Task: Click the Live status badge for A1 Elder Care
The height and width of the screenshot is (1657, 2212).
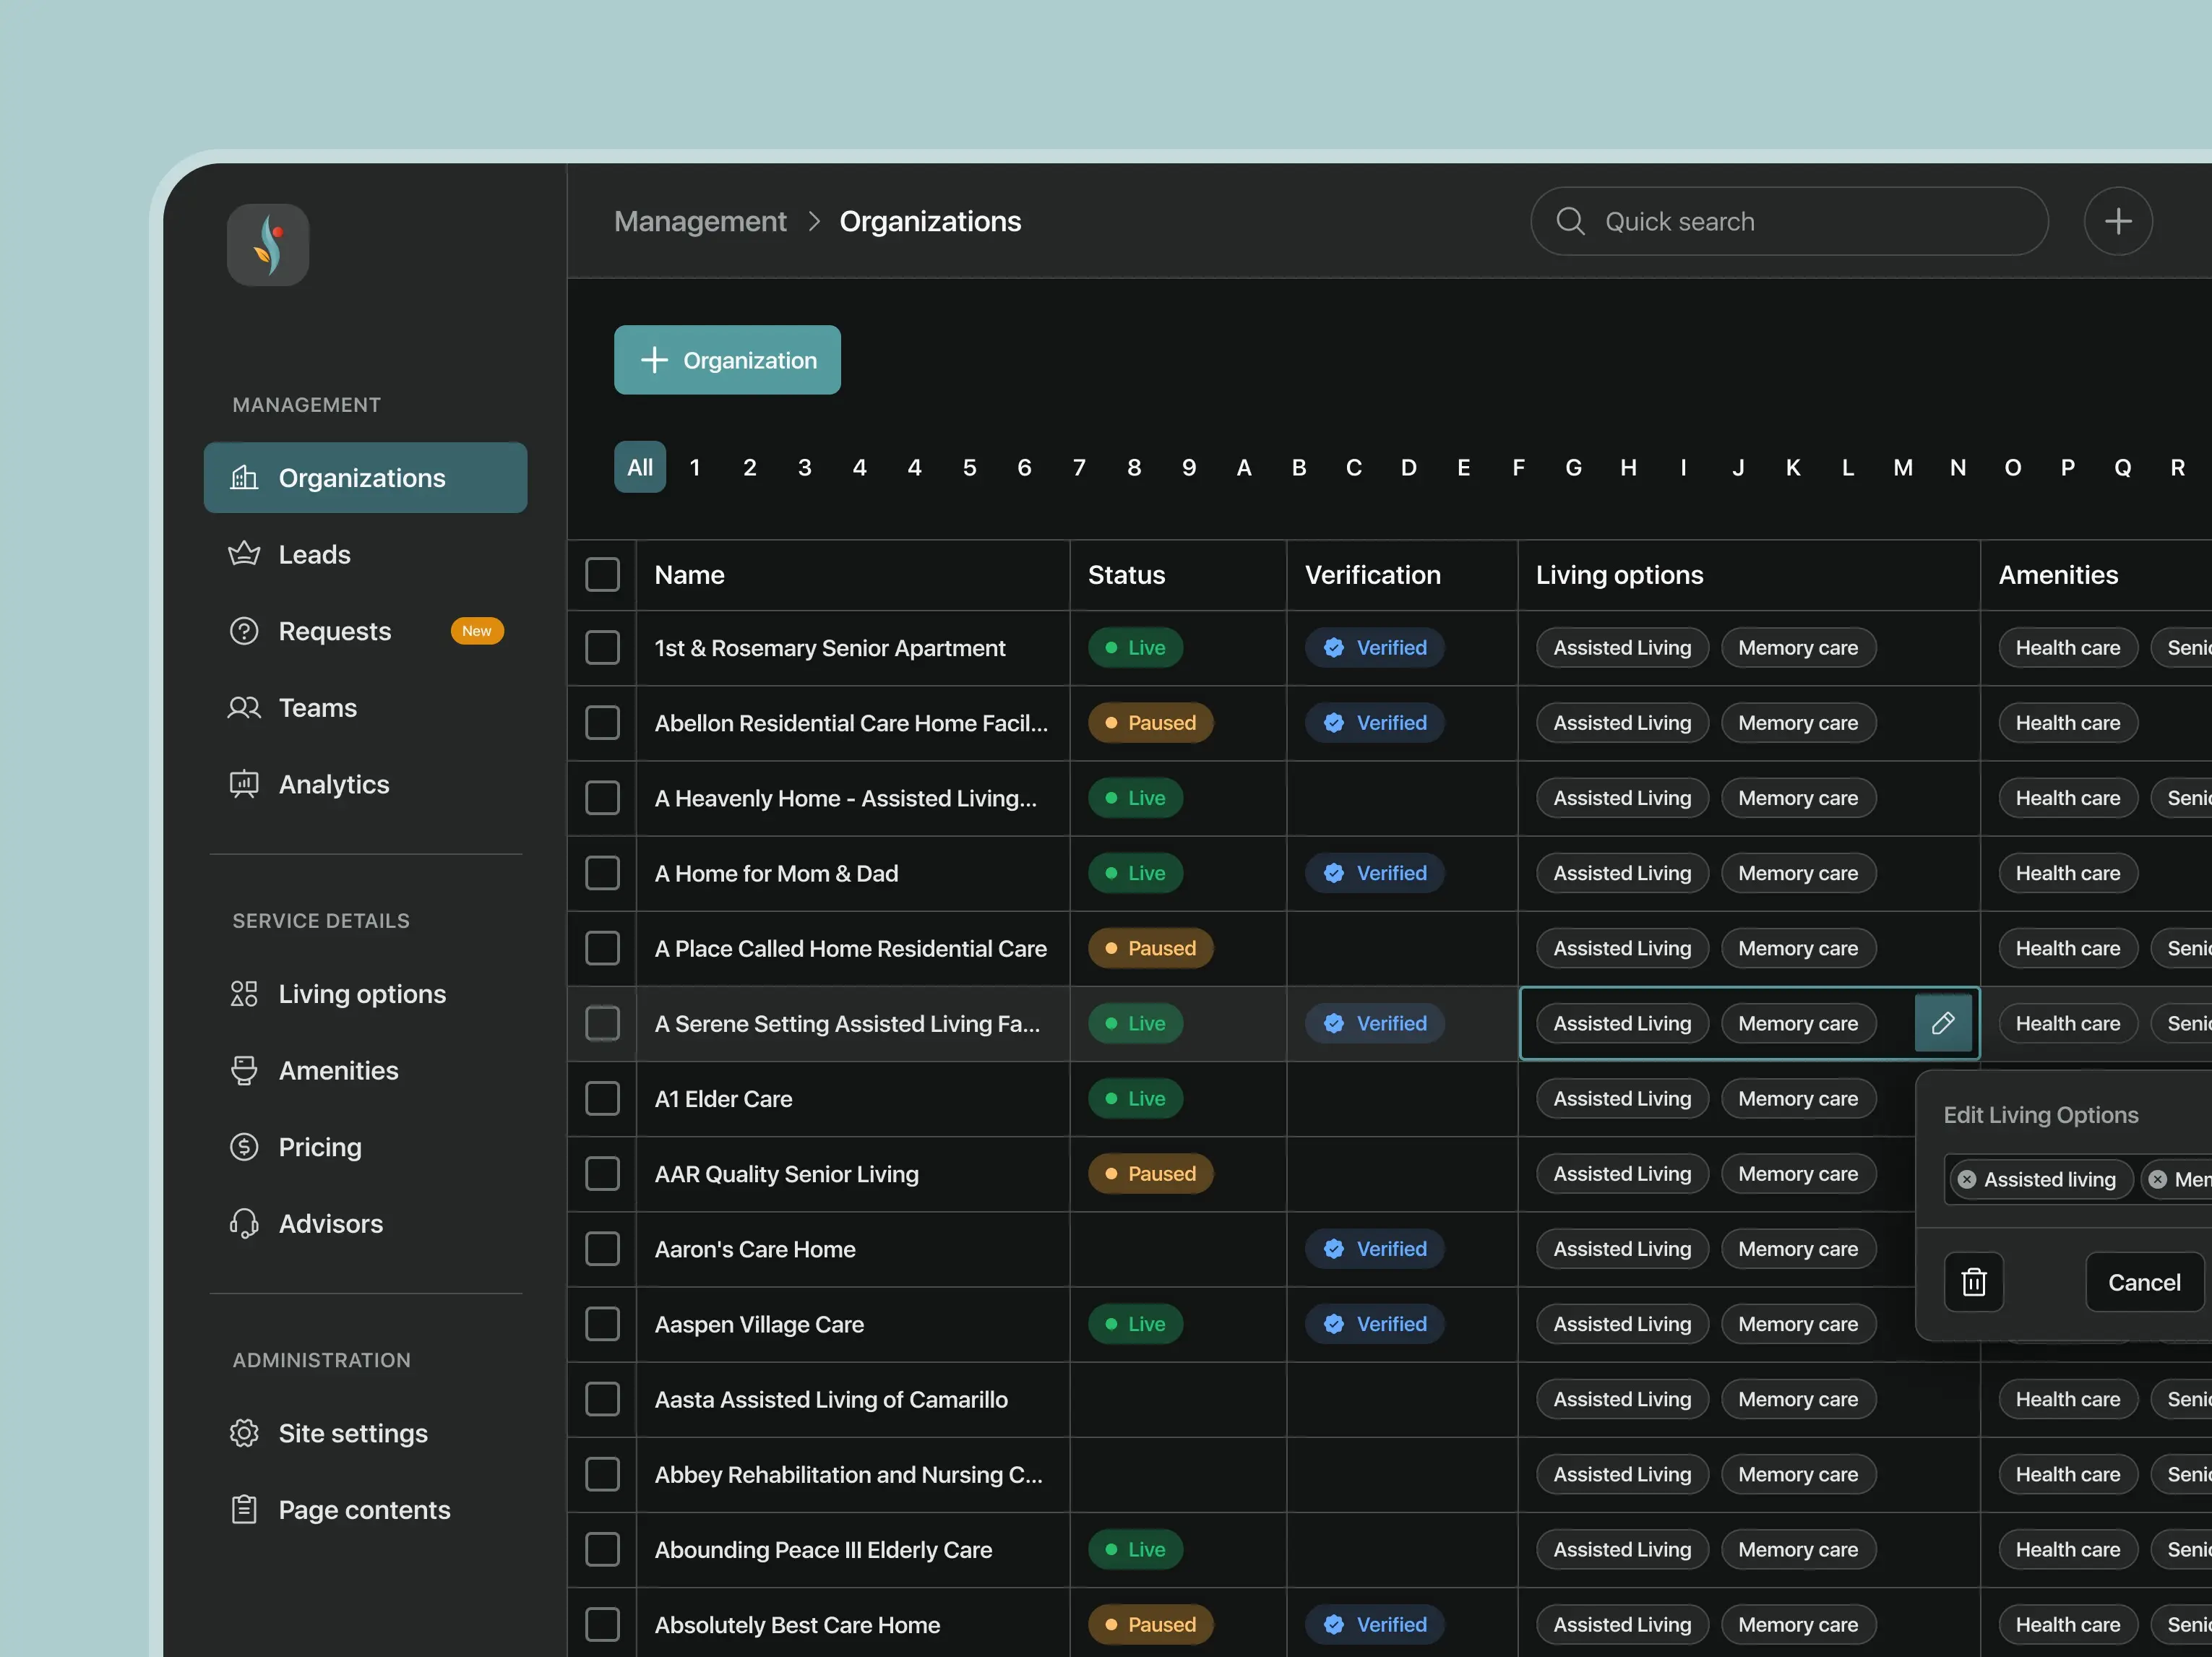Action: pyautogui.click(x=1136, y=1099)
